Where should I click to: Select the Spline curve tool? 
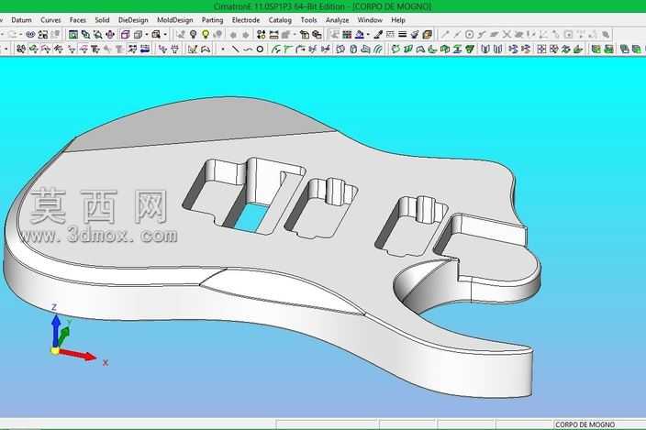[x=248, y=50]
